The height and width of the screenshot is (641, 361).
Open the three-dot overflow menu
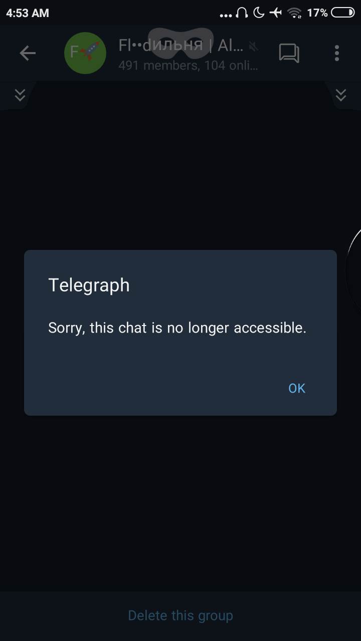(336, 53)
